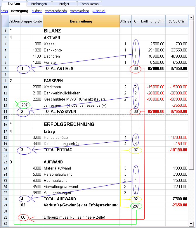Click the Saldo CHF column header
Screen dimensions: 196x228
click(177, 21)
